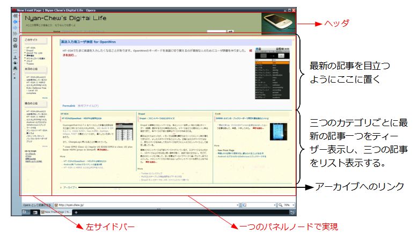
Task: Click the 'Drupal' link in left sidebar menu
Action: [x=30, y=50]
